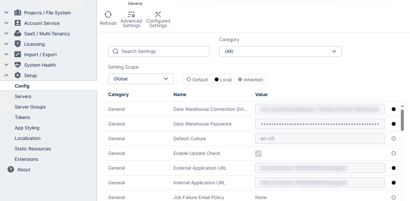This screenshot has height=201, width=410.
Task: Go to the Servers page in the sidebar
Action: 23,96
